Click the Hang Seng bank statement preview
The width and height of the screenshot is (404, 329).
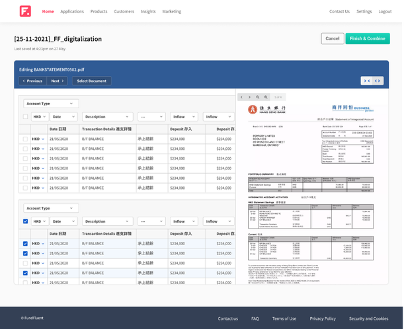tap(311, 193)
